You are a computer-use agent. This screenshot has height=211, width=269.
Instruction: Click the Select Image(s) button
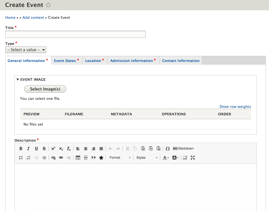[x=45, y=89]
